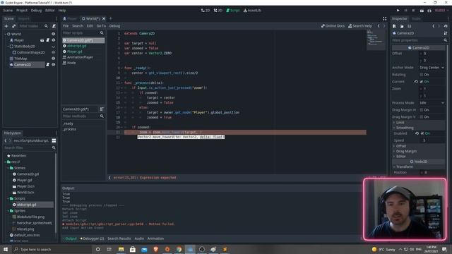Screen dimensions: 452x254
Task: Instance a child scene link icon
Action: (x=13, y=26)
